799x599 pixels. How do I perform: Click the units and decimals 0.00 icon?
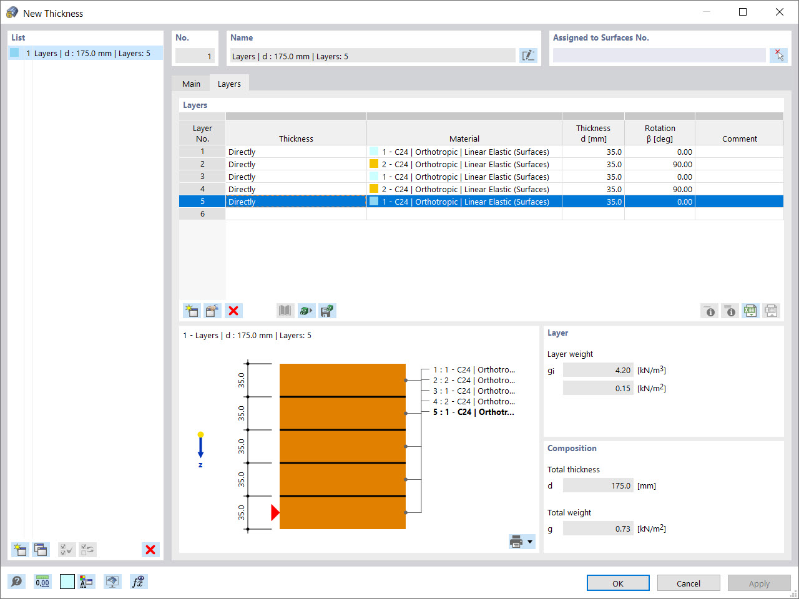coord(42,582)
